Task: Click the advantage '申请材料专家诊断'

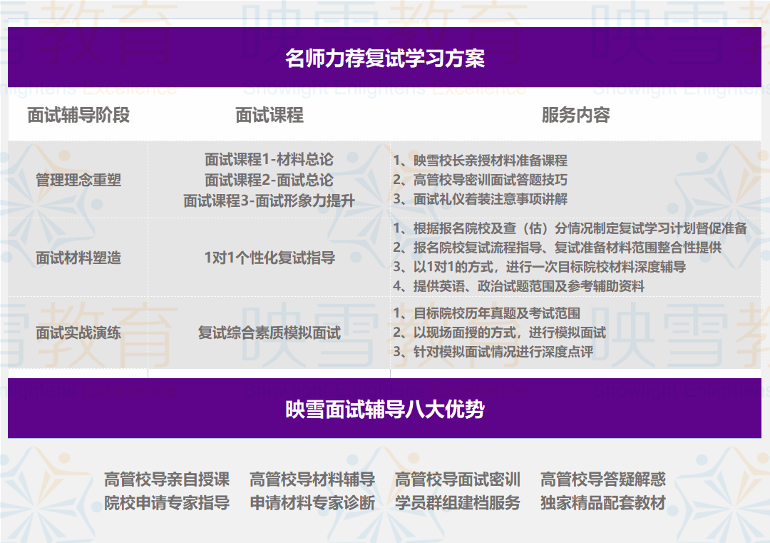Action: [312, 503]
